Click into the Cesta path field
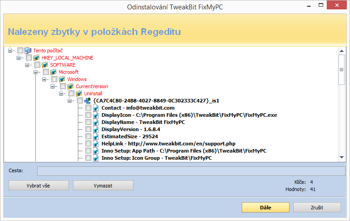The height and width of the screenshot is (221, 350). click(191, 171)
